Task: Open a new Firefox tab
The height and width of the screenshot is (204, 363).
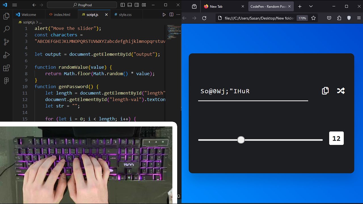Action: click(x=300, y=6)
